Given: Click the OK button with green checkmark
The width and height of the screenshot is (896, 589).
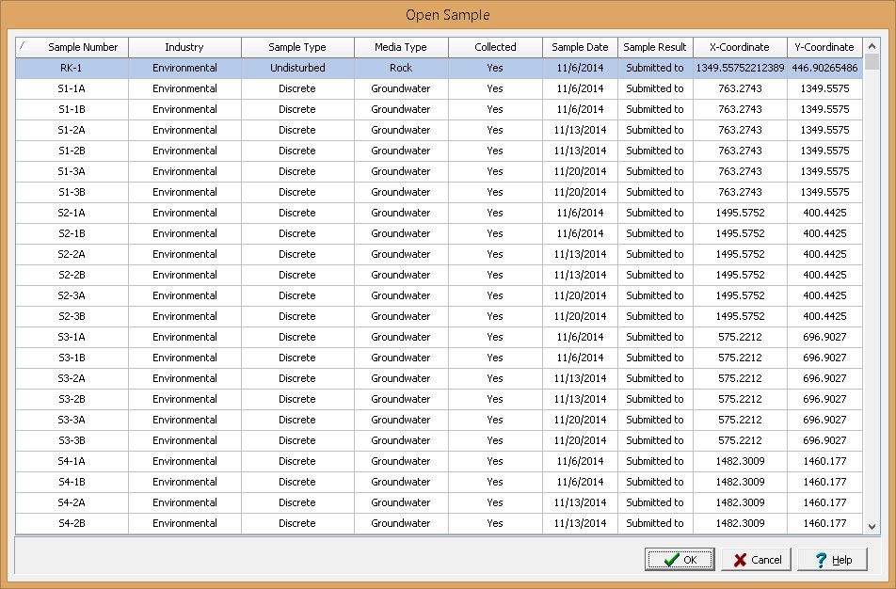Looking at the screenshot, I should click(680, 560).
